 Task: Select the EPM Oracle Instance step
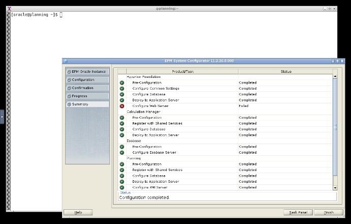point(87,72)
